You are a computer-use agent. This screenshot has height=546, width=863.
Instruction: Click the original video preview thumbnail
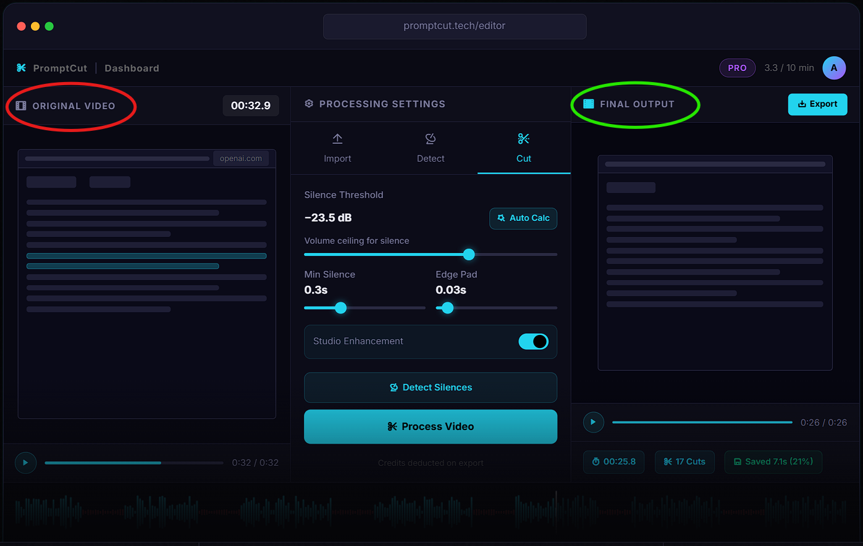coord(147,284)
